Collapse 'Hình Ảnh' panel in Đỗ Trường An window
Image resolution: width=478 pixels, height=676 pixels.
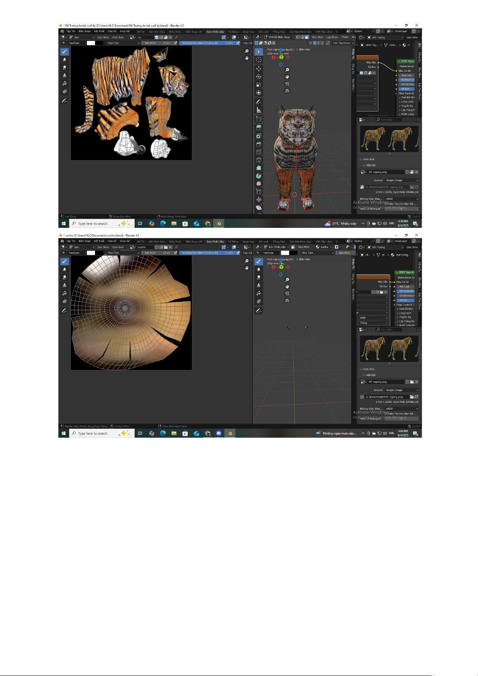(x=367, y=159)
